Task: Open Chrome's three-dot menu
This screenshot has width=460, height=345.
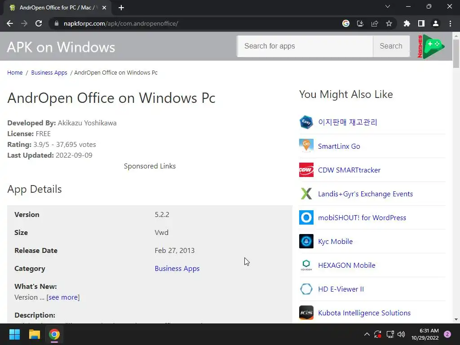Action: coord(450,23)
